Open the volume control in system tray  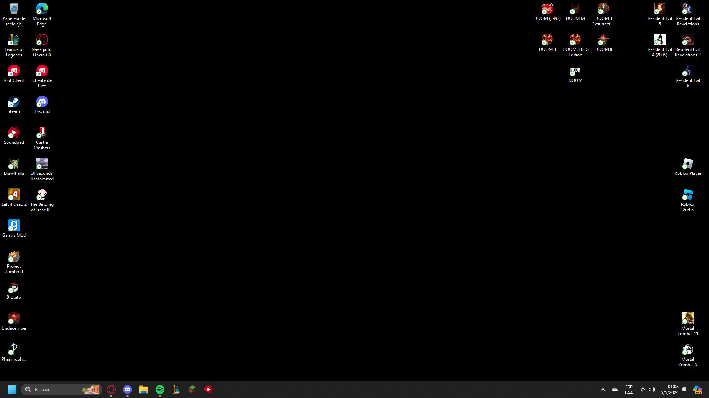652,390
